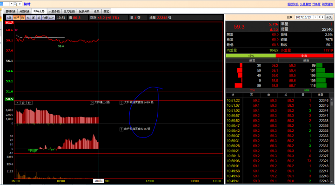The height and width of the screenshot is (185, 335).
Task: Open the 個股資訊 link
Action: pyautogui.click(x=293, y=4)
